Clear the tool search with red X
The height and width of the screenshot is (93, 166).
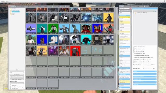pos(131,9)
